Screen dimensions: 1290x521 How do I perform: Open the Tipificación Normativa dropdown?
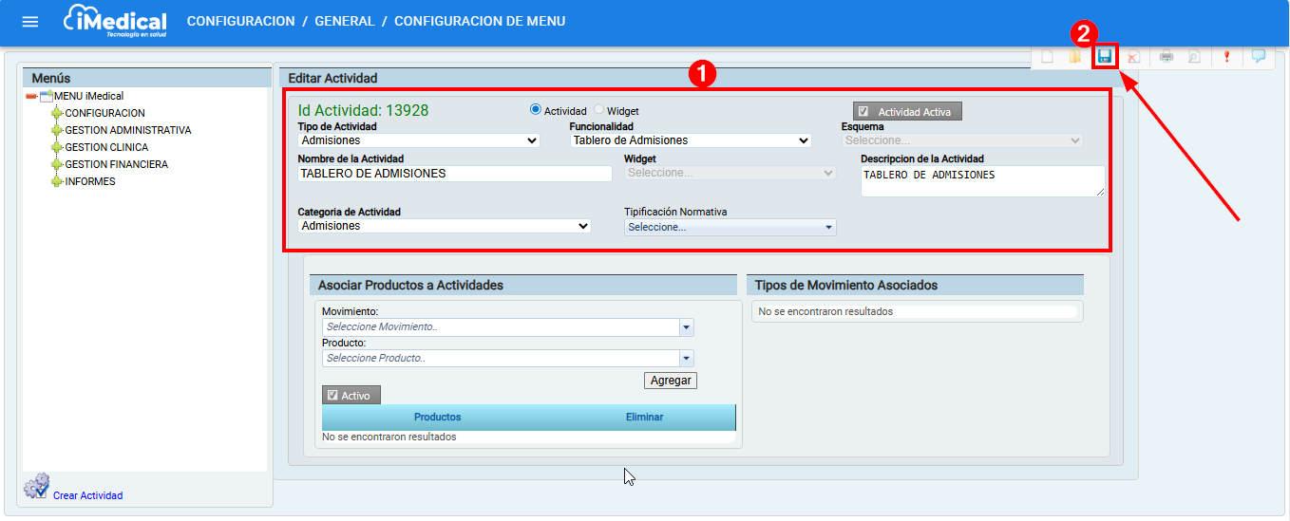(730, 228)
